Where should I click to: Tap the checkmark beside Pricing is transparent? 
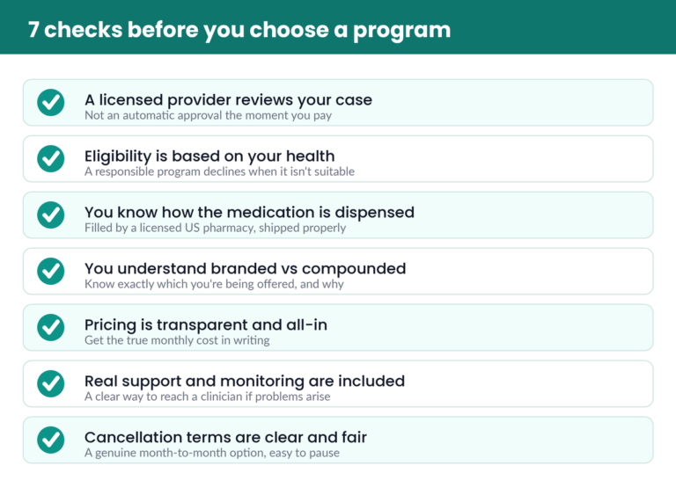tap(51, 327)
